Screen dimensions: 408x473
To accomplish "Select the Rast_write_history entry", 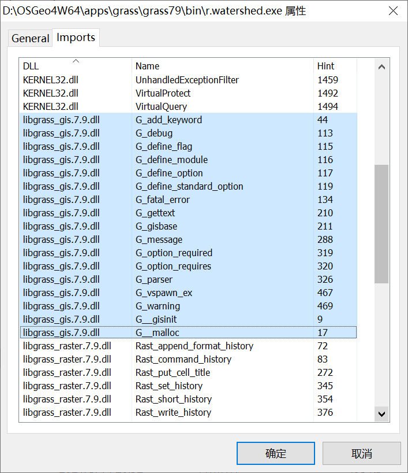I will (188, 412).
